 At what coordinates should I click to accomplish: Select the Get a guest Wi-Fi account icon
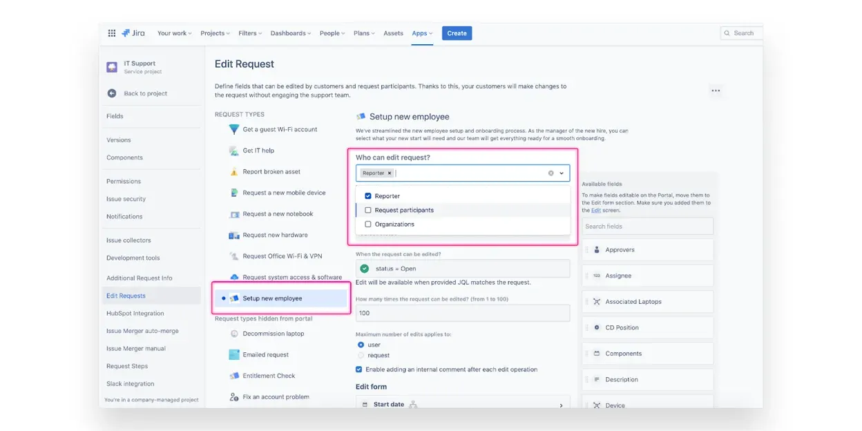[234, 129]
